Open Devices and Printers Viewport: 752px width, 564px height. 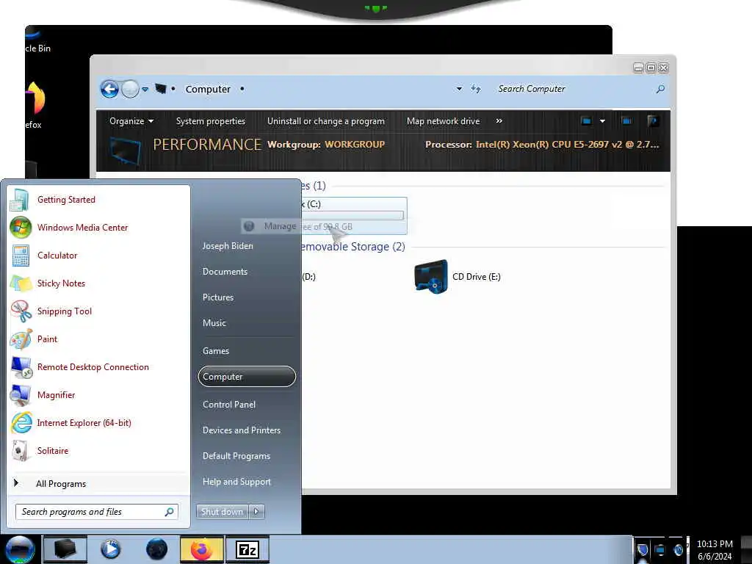point(242,430)
